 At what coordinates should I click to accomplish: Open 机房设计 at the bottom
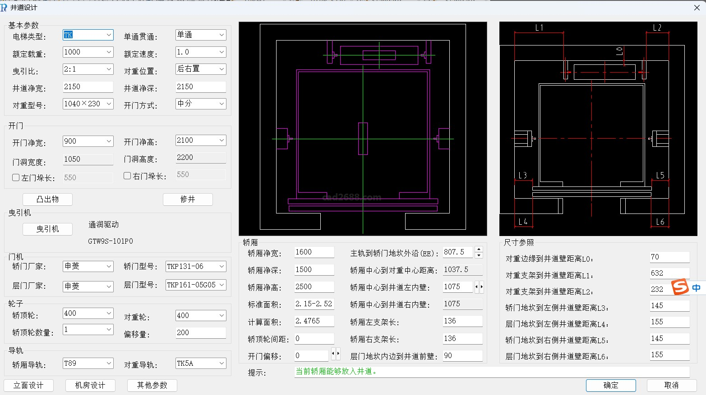(x=90, y=386)
